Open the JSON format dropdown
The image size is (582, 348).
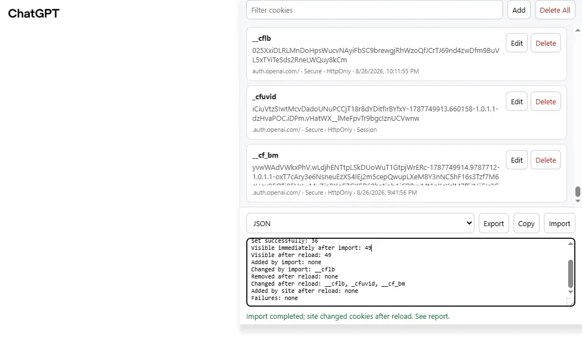(360, 223)
